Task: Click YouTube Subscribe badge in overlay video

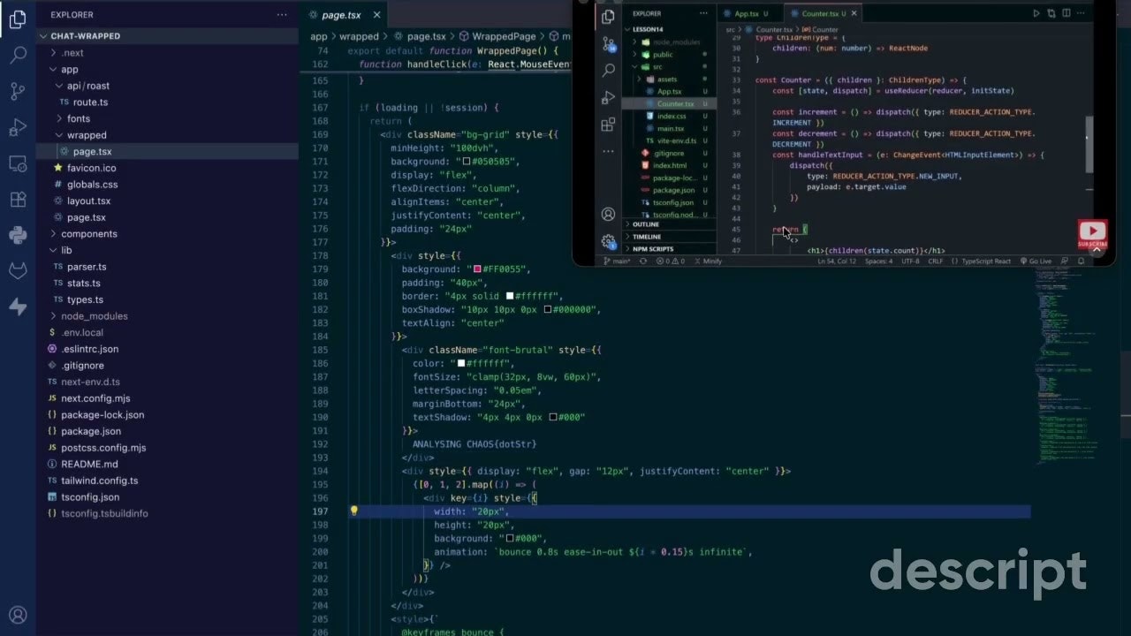Action: pyautogui.click(x=1093, y=235)
